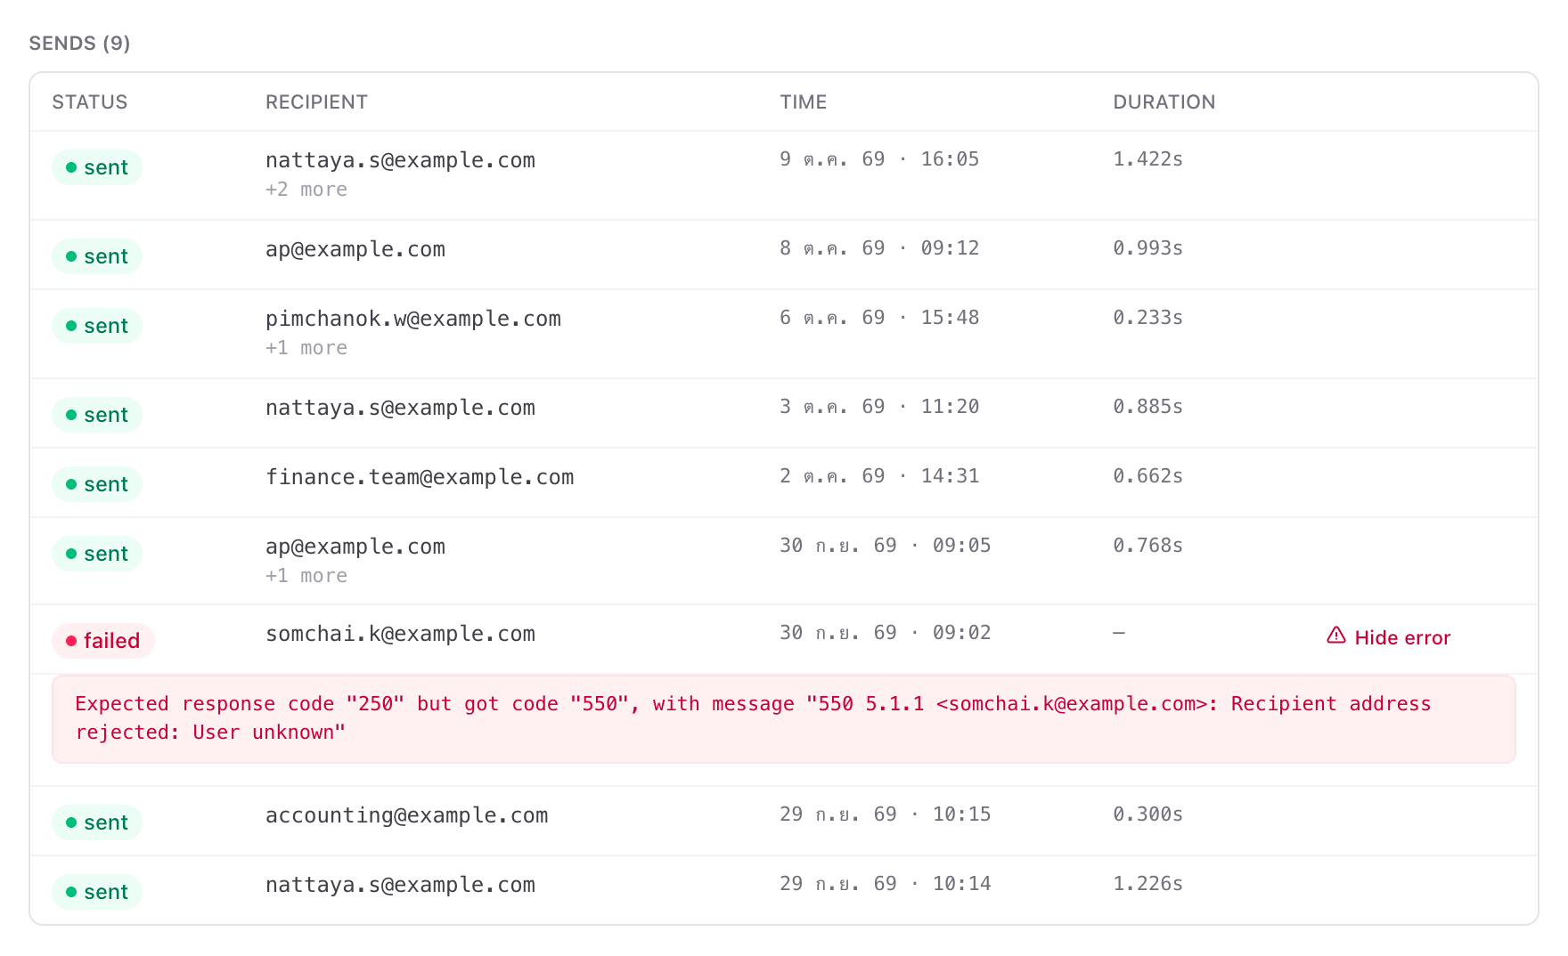
Task: Click the time 3 ต.ค. 69 · 11:20
Action: point(879,407)
